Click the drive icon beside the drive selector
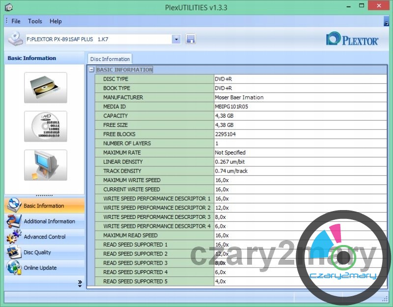The width and height of the screenshot is (393, 307). tap(15, 39)
